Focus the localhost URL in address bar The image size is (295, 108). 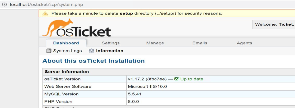46,5
